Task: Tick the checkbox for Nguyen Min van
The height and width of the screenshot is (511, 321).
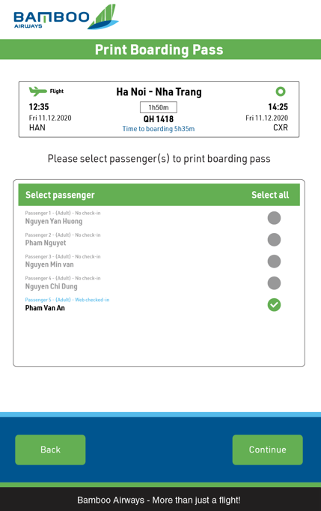Action: pos(274,261)
